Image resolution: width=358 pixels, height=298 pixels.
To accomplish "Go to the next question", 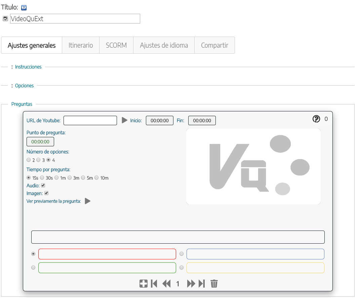I will coord(191,284).
